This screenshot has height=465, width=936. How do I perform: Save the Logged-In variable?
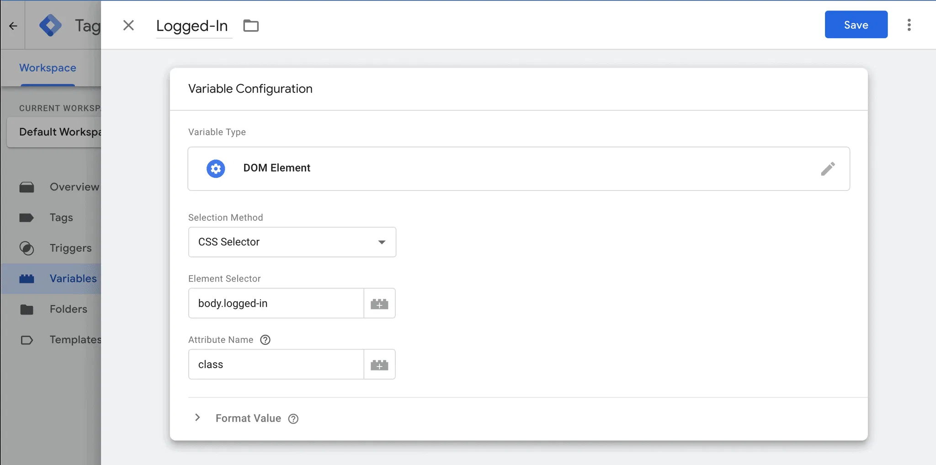coord(856,25)
